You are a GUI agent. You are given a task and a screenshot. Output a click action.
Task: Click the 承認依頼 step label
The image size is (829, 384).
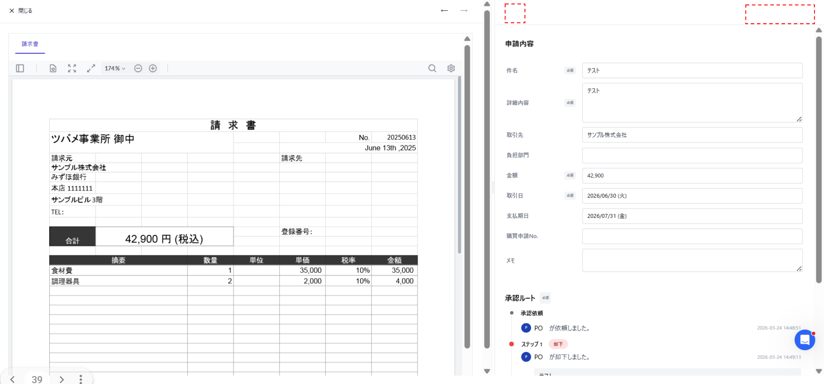coord(532,313)
